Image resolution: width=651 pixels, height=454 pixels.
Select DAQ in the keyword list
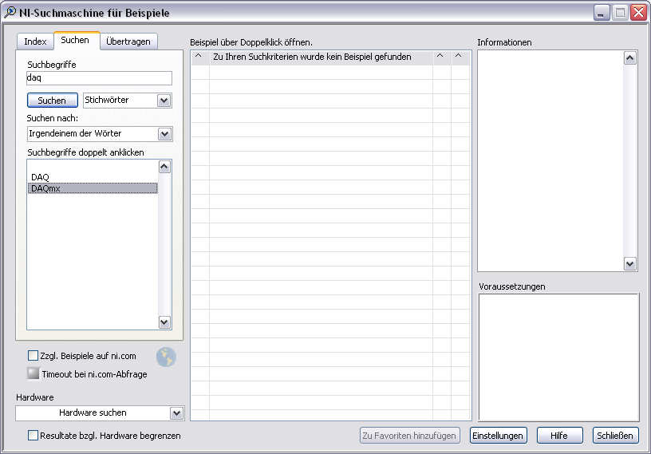[x=93, y=177]
